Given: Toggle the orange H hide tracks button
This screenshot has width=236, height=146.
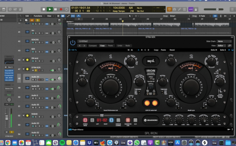Looking at the screenshot, I should tap(32, 20).
